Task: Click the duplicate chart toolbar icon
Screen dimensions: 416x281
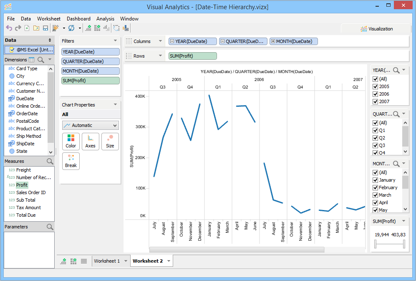Action: 106,28
